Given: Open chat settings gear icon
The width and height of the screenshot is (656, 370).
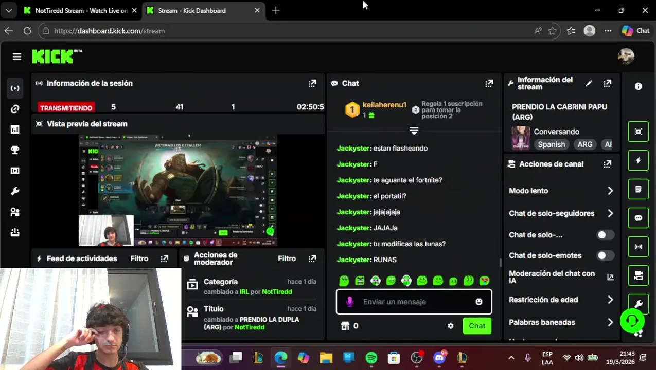Looking at the screenshot, I should 451,326.
